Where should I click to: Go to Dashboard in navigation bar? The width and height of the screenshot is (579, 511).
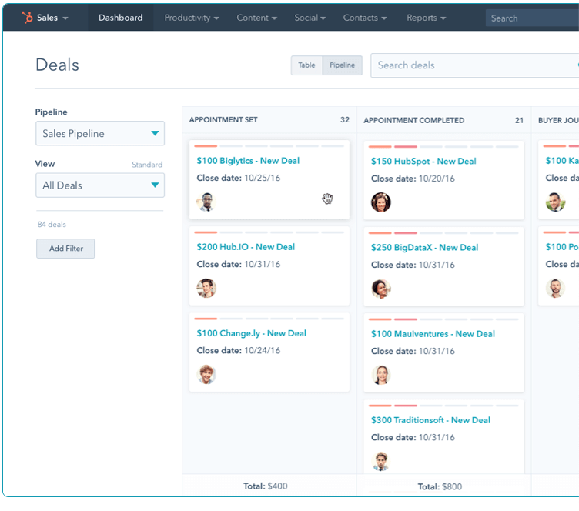(x=120, y=18)
